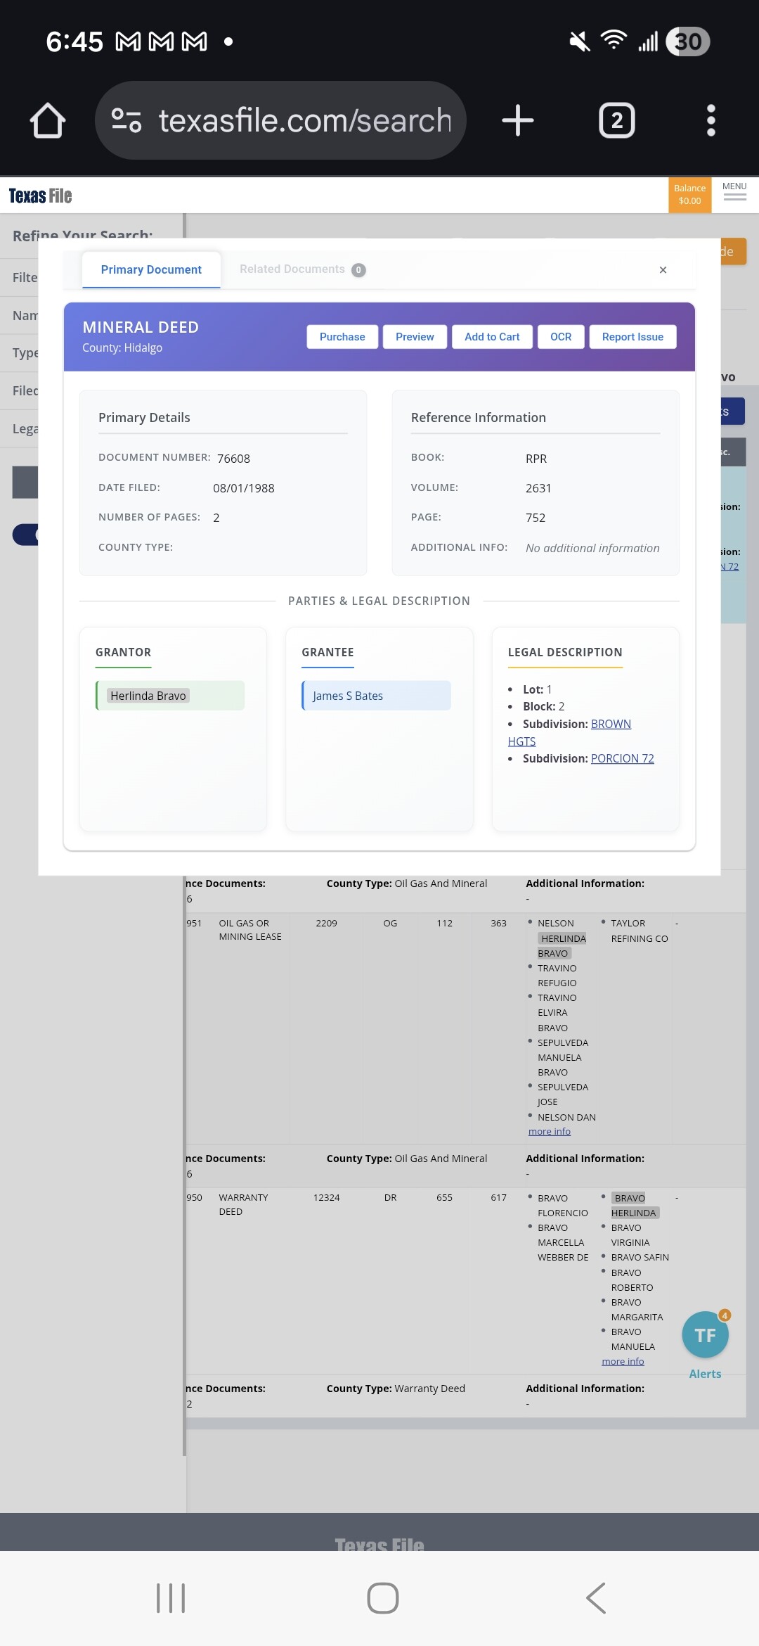Close the mineral deed dialog

[663, 270]
